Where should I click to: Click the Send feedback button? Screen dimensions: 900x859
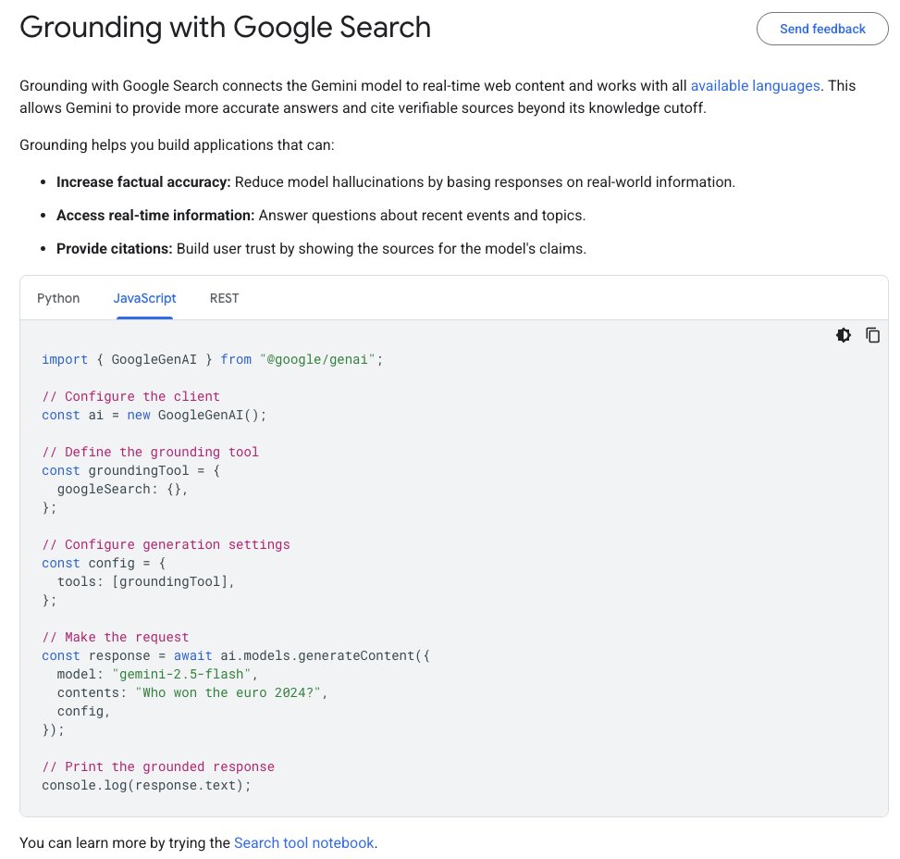click(821, 29)
